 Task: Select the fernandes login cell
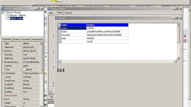coord(73,35)
